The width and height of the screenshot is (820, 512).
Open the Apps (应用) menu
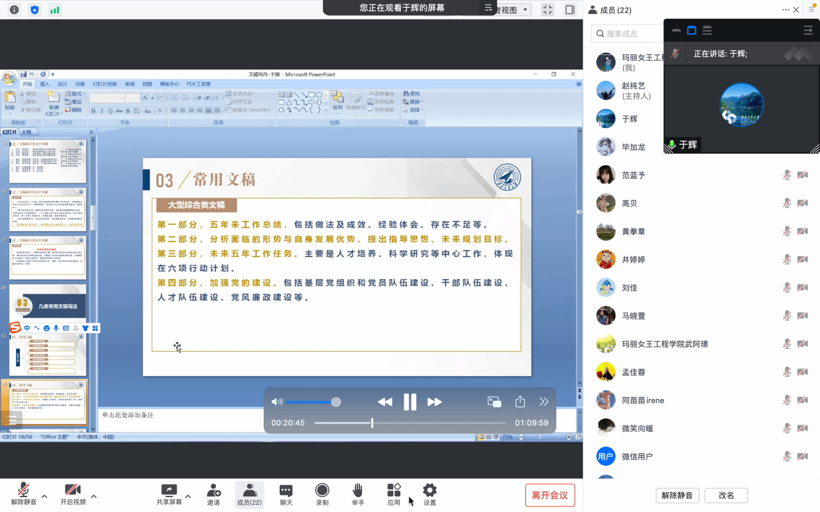[x=394, y=495]
